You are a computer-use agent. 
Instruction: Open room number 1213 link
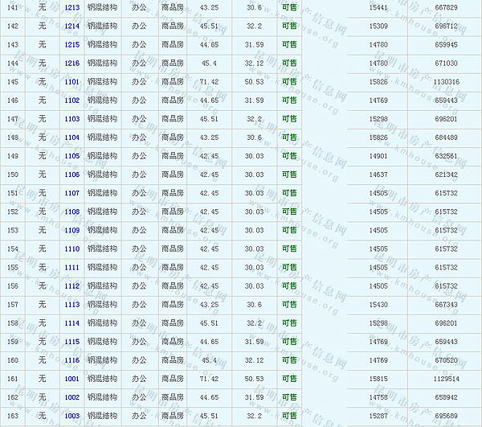pyautogui.click(x=71, y=7)
